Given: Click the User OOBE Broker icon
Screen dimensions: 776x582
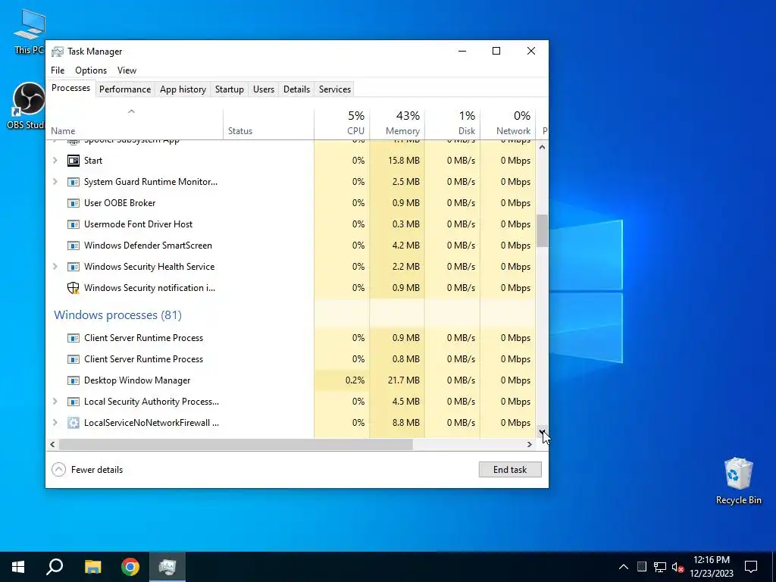Looking at the screenshot, I should click(74, 203).
